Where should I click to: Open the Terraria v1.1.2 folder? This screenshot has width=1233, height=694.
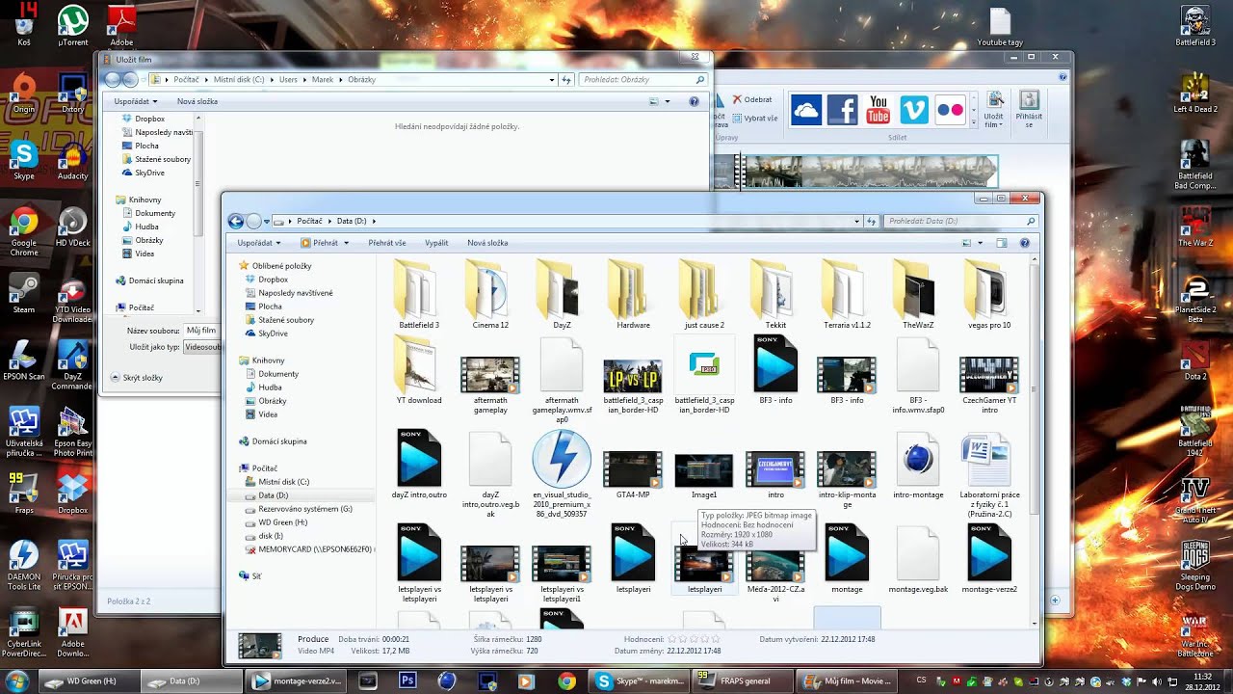[847, 294]
